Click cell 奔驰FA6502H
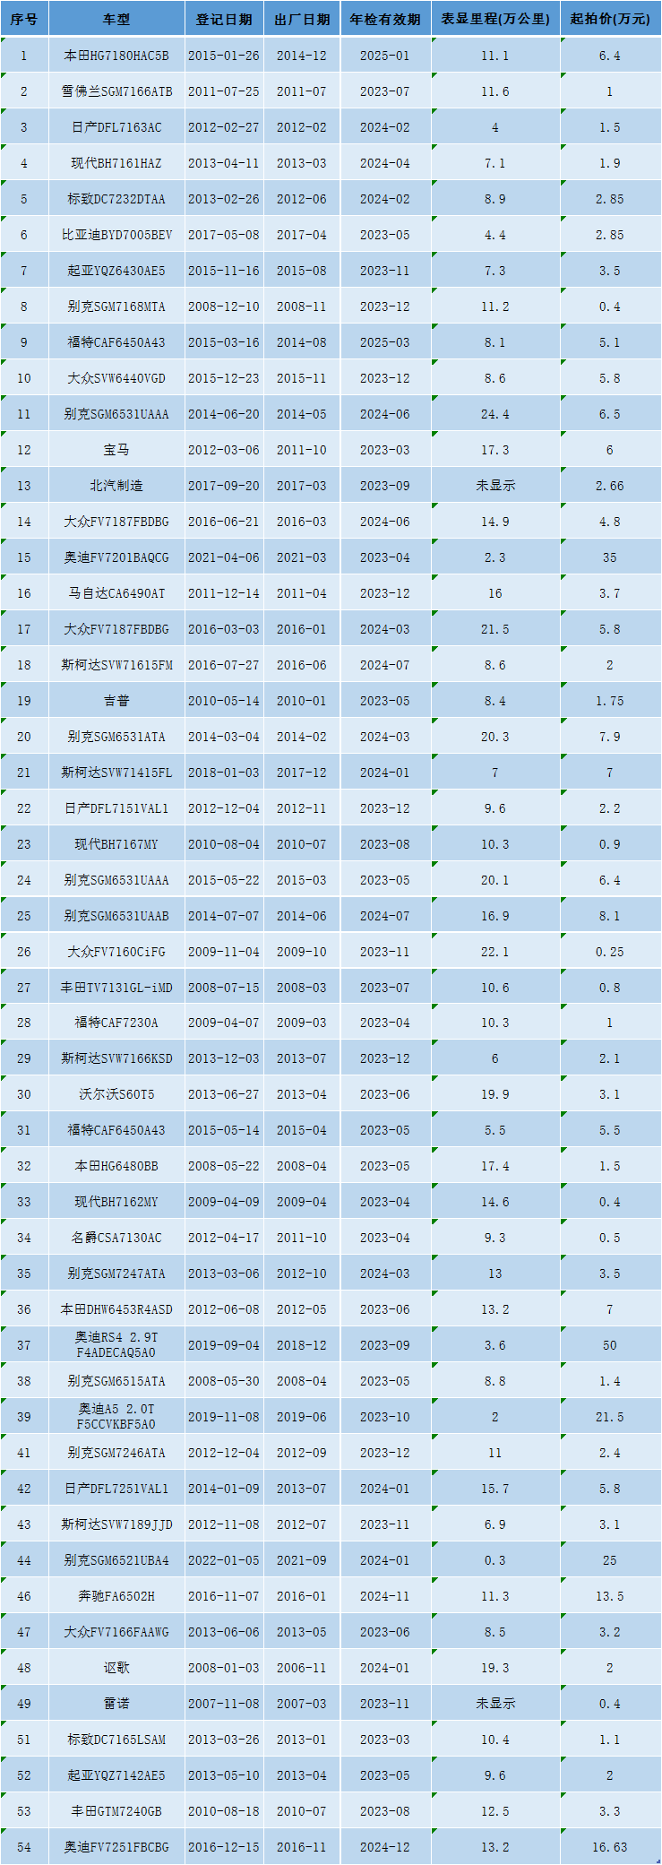Screen dimensions: 662x1865 [116, 1596]
